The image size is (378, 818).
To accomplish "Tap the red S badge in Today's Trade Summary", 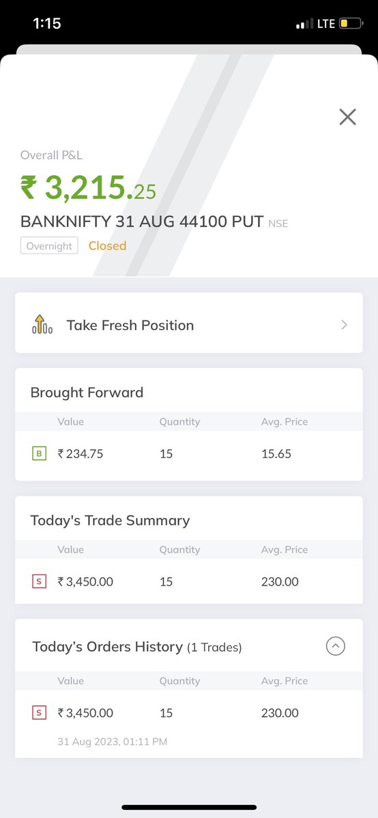I will click(39, 581).
